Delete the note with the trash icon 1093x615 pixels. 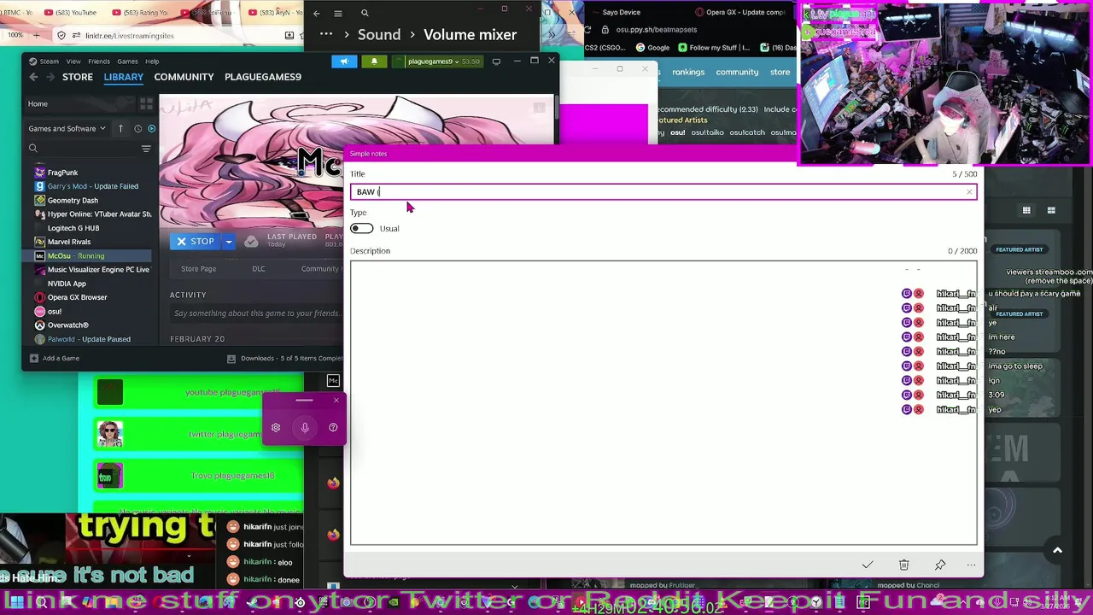coord(903,565)
